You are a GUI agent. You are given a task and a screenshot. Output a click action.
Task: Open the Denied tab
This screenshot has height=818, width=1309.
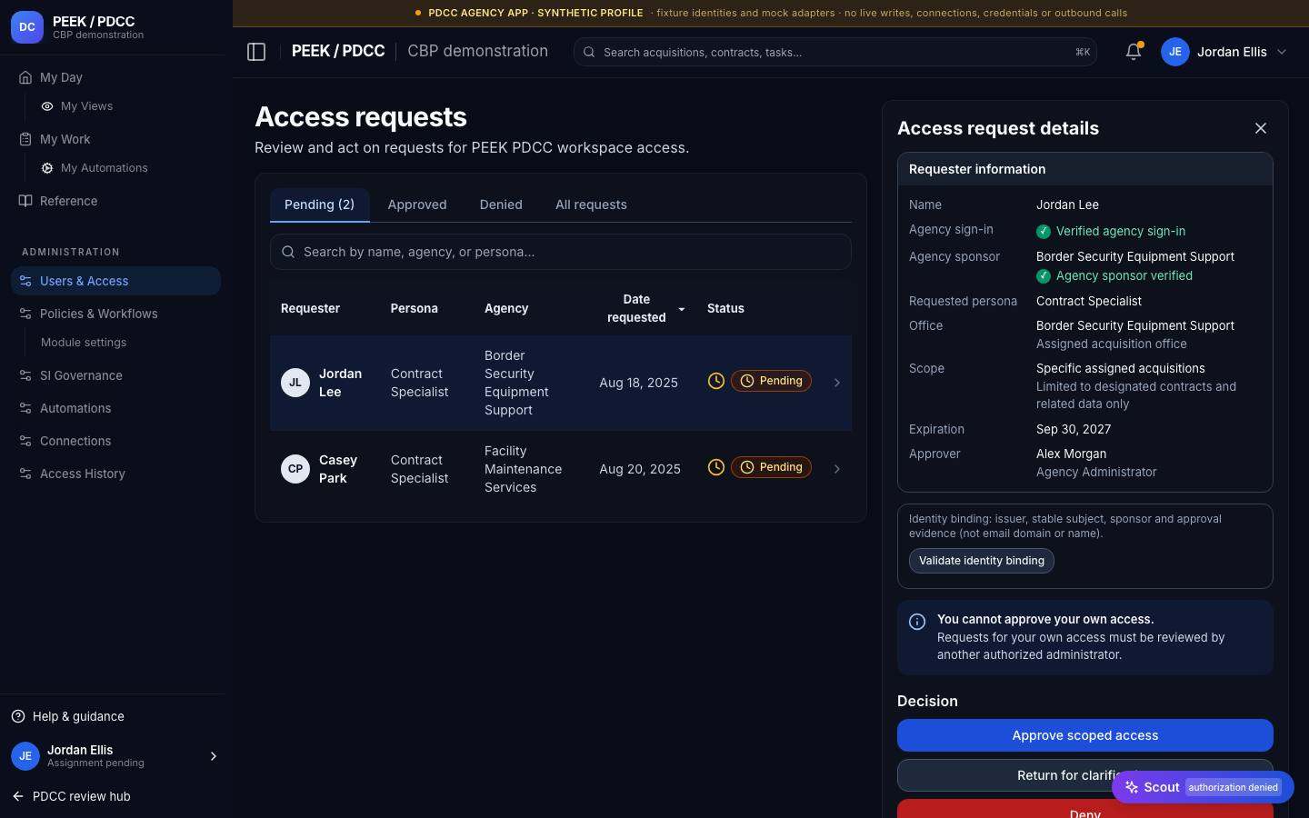[x=501, y=205]
